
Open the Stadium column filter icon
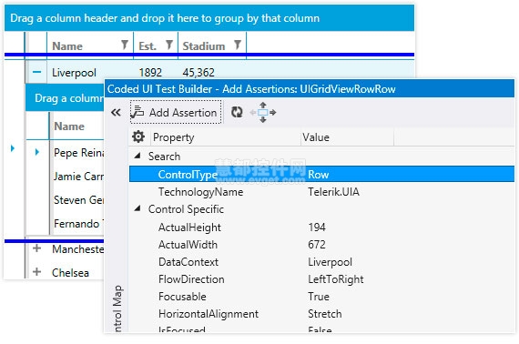click(x=238, y=45)
